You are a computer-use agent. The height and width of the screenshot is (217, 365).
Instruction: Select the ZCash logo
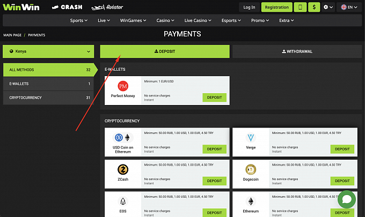click(x=123, y=169)
